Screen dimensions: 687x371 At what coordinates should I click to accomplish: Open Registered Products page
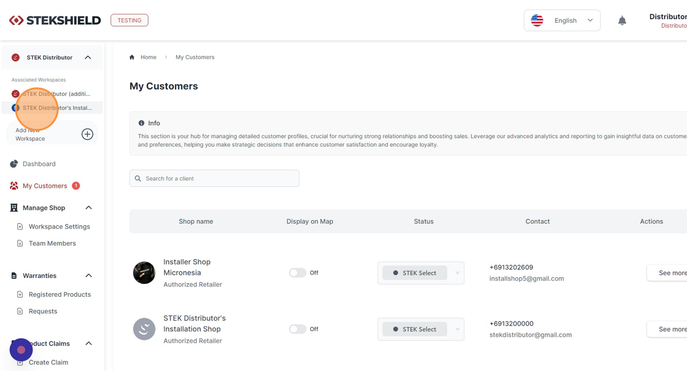(x=59, y=294)
